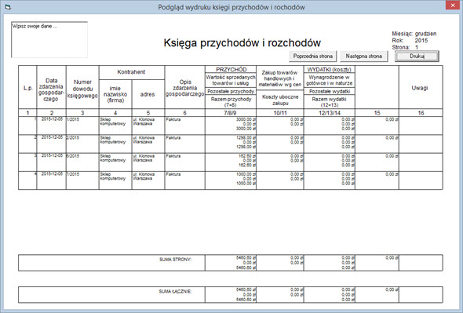Click the imię nazwisko (firma) header
The height and width of the screenshot is (313, 463).
(115, 94)
